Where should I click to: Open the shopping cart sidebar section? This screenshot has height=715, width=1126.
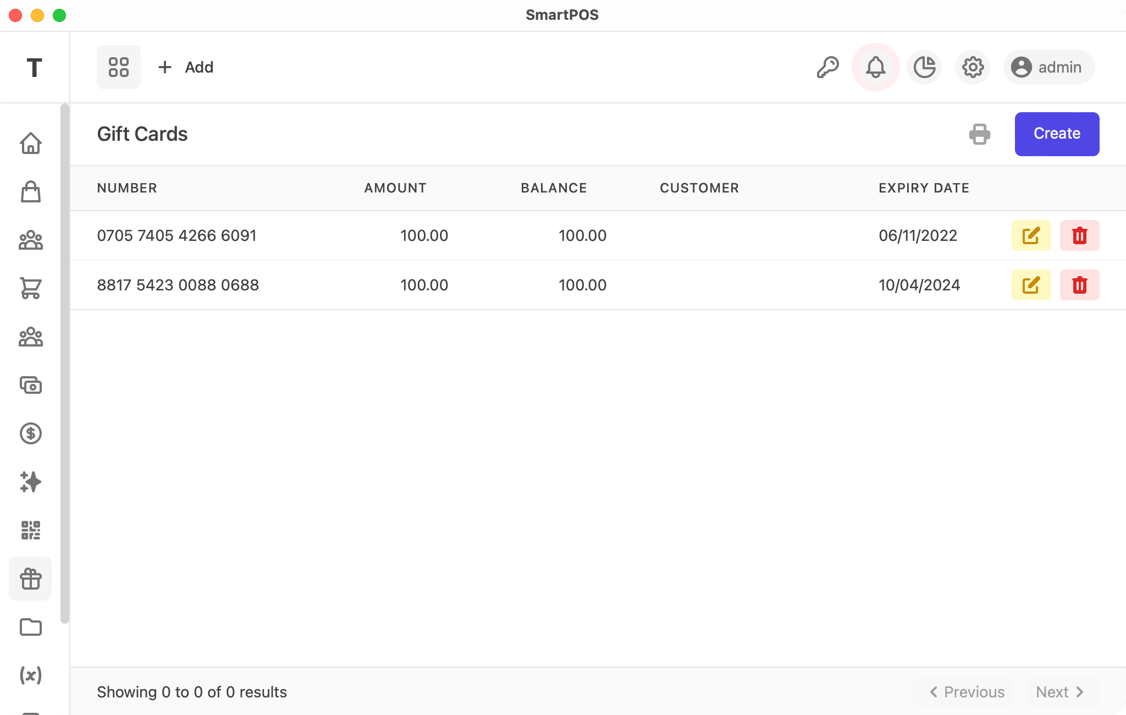pyautogui.click(x=31, y=288)
